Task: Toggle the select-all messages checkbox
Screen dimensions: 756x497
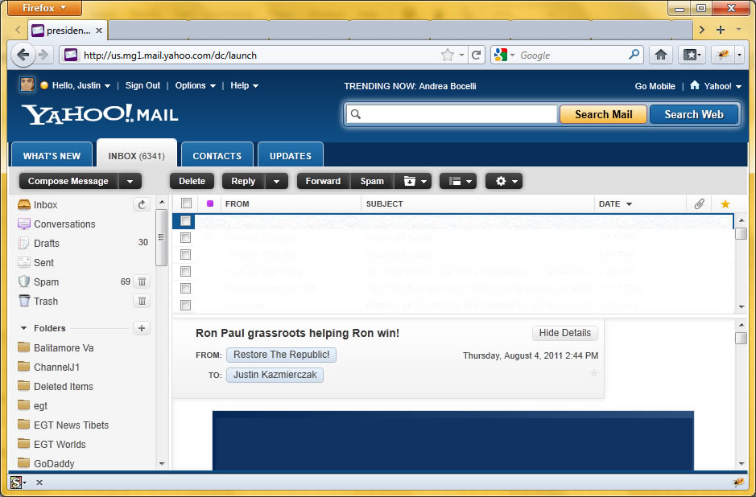Action: pos(186,203)
